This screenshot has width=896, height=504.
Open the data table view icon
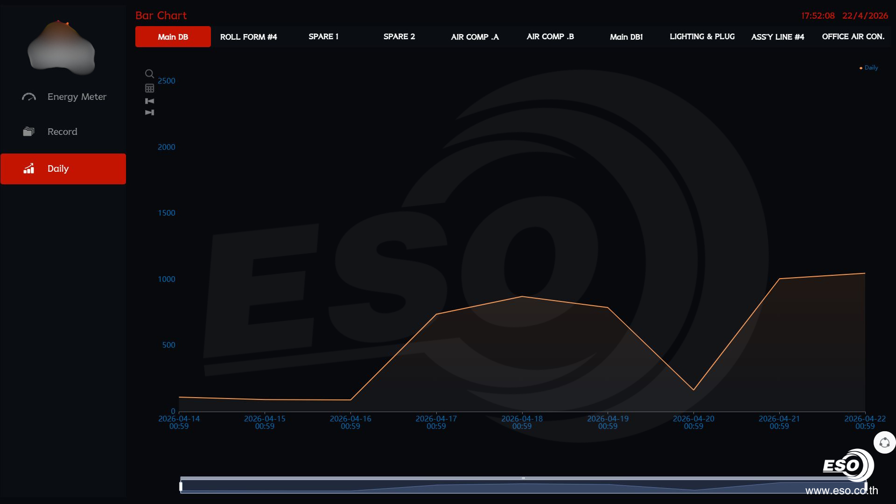point(149,88)
